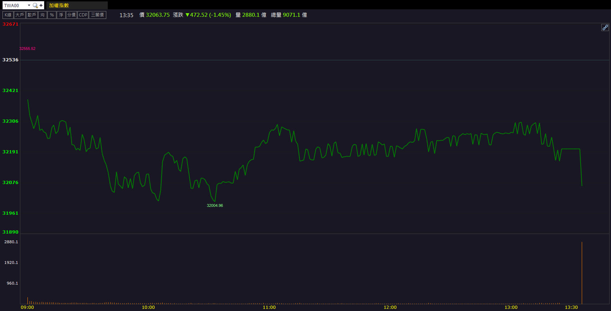611x311 pixels.
Task: Click the 32004.96 low price label
Action: tap(215, 205)
